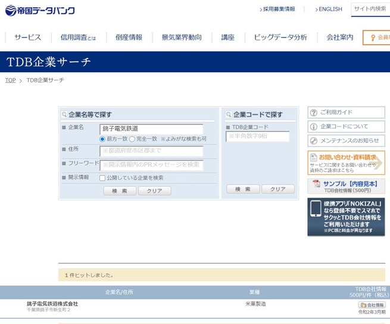Open the ご利用ガイド link
The image size is (390, 324).
click(x=346, y=112)
